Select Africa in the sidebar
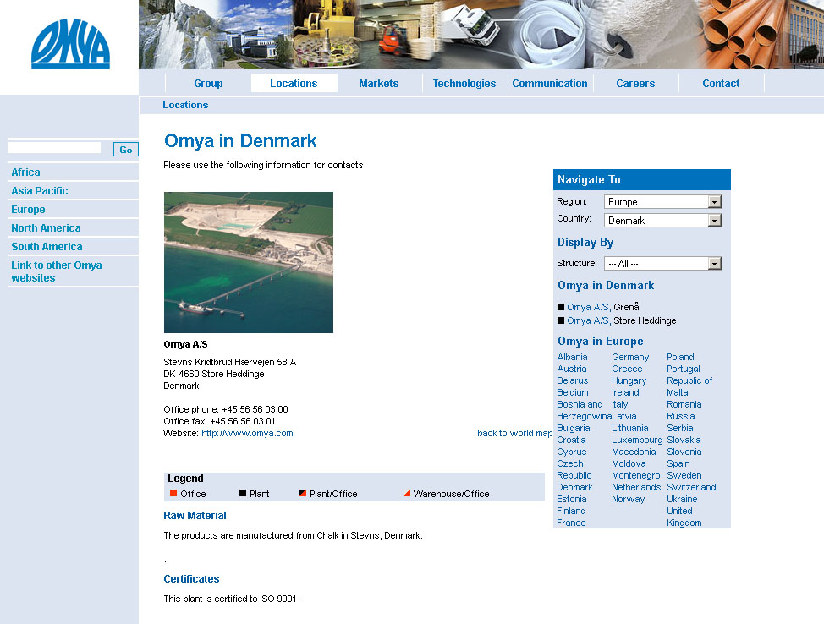 (25, 172)
